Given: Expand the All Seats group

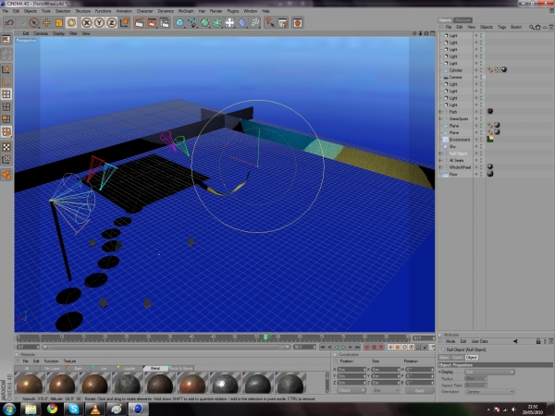Looking at the screenshot, I should (x=440, y=160).
